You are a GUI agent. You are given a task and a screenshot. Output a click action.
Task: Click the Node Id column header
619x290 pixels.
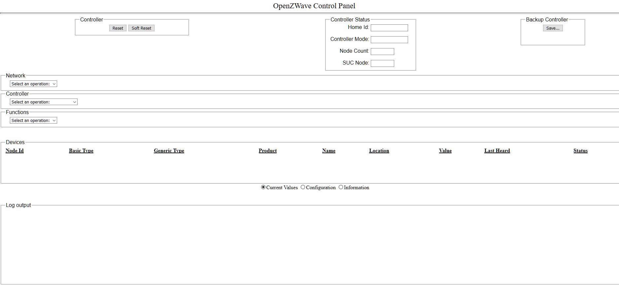[15, 151]
